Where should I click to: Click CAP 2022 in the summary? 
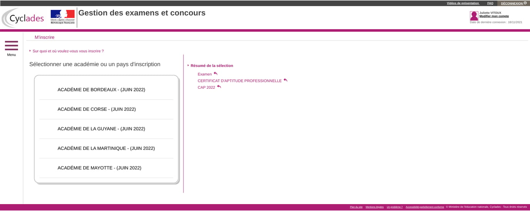pos(206,87)
